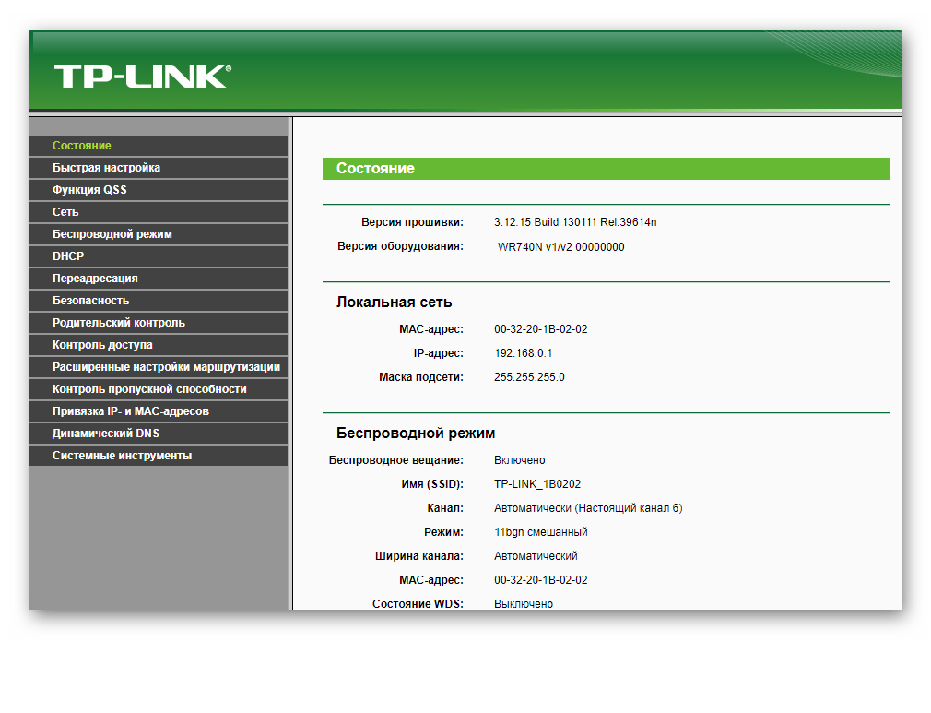Open Контроль пропускной способности
931x713 pixels.
tap(149, 389)
